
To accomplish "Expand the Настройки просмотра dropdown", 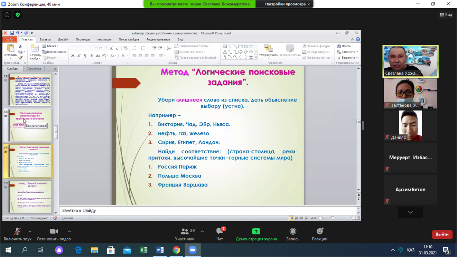I will tap(288, 4).
